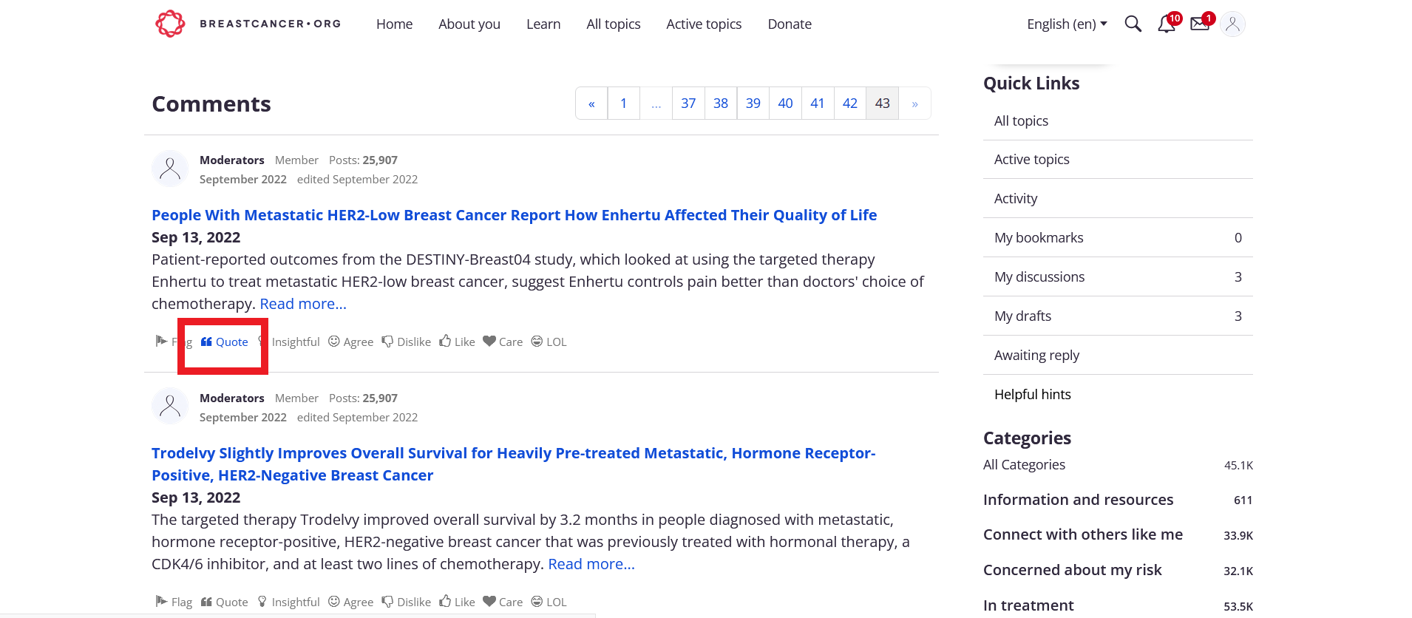The width and height of the screenshot is (1412, 618).
Task: React Agree on the Enhertu comment
Action: point(350,342)
